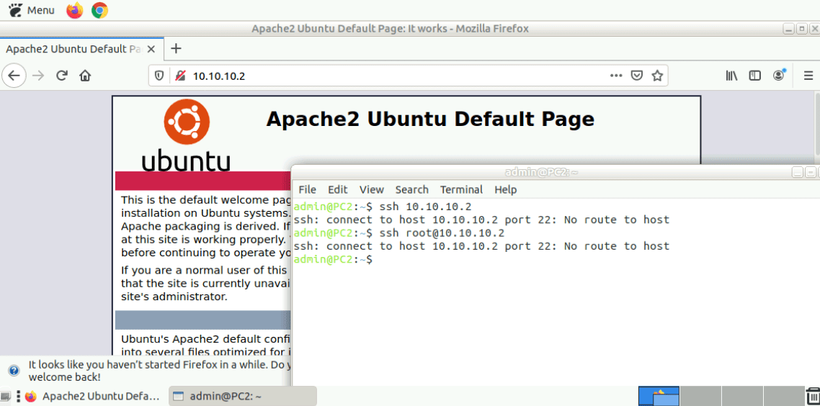
Task: Click the Ubuntu logo on the page
Action: (186, 135)
